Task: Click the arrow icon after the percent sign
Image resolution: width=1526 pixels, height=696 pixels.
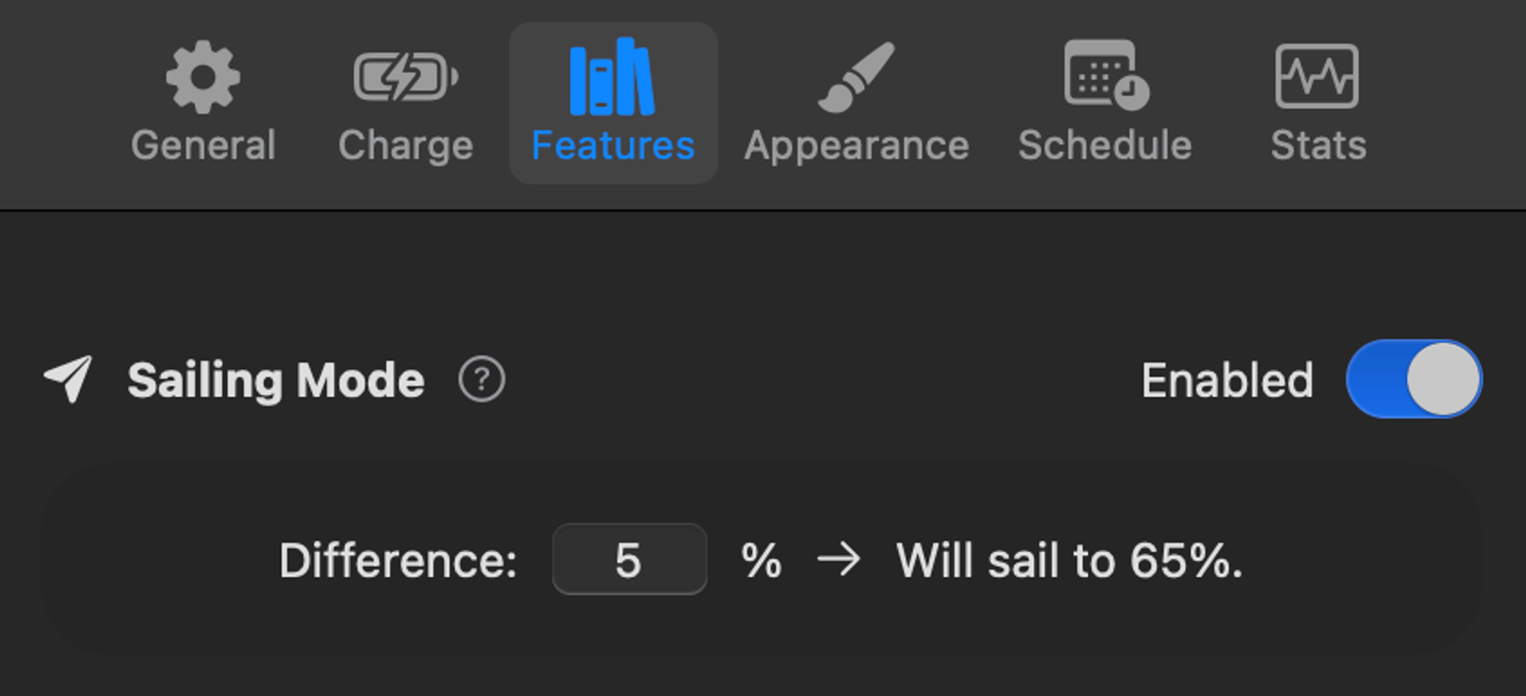Action: coord(839,561)
